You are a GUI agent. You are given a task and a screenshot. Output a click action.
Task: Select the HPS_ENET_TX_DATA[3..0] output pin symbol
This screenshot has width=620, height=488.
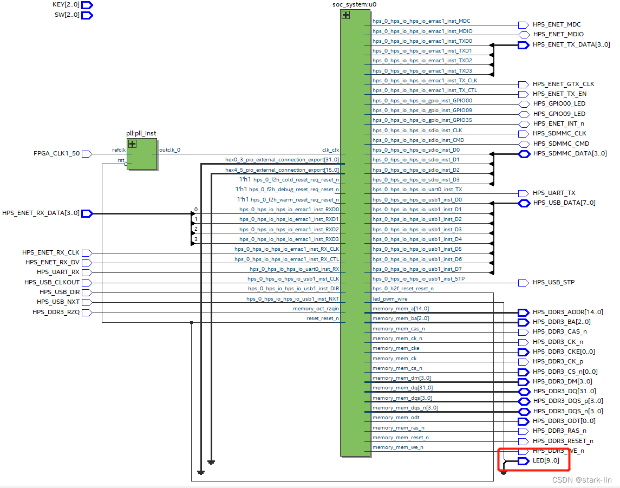point(524,45)
